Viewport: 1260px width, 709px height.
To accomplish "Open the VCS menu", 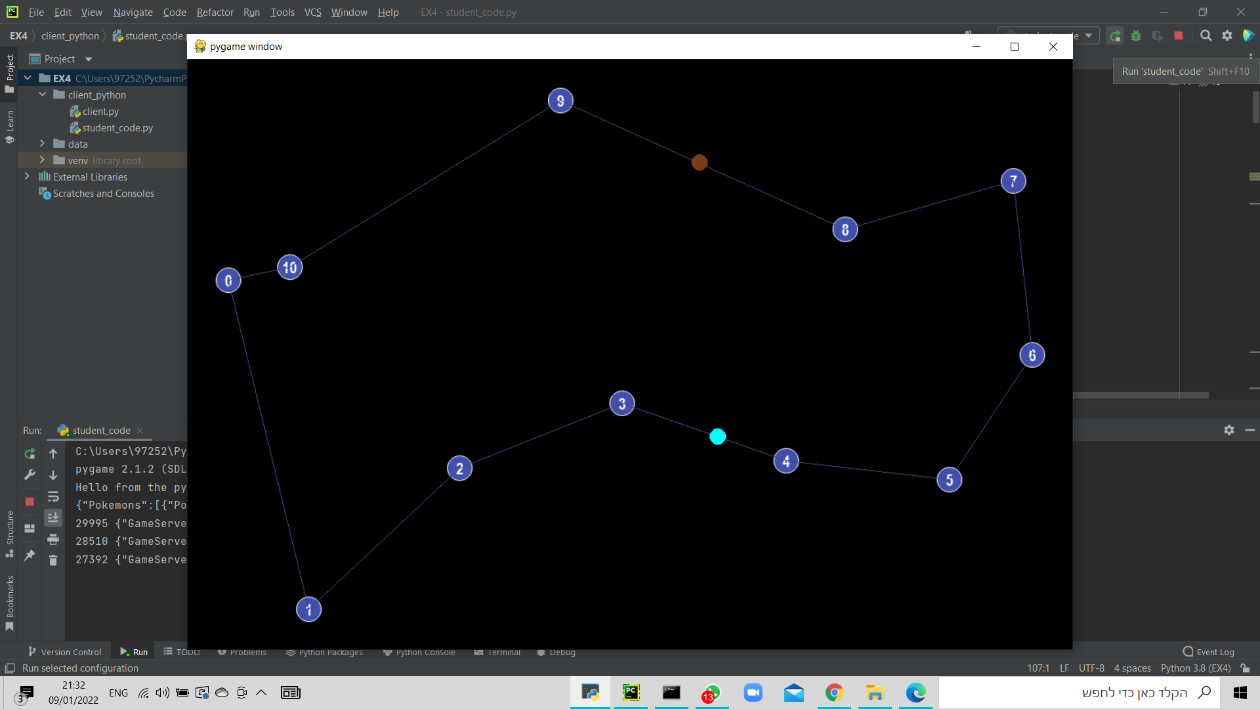I will pyautogui.click(x=312, y=12).
